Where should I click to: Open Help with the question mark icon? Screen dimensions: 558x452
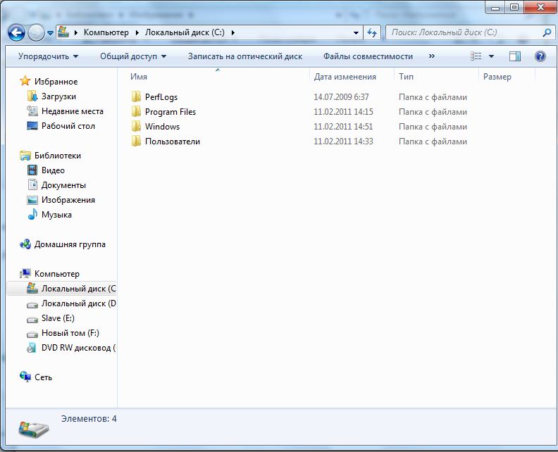540,56
